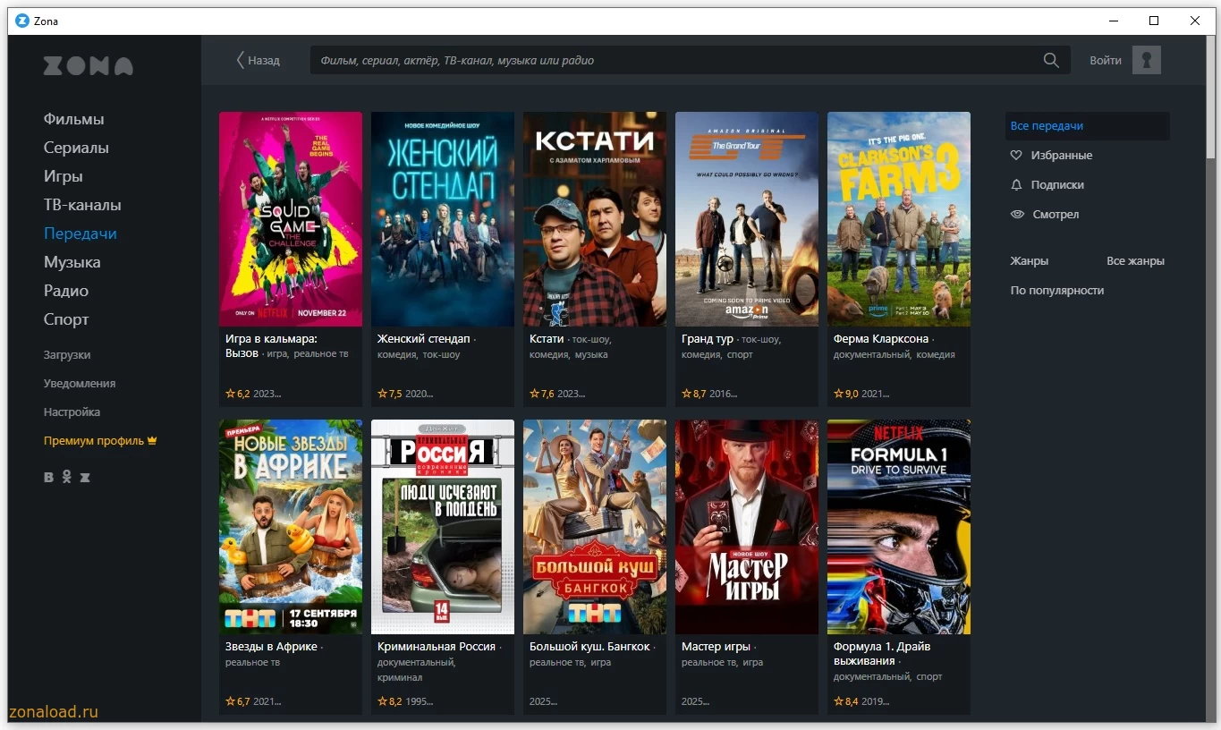Open the Музыка section
The width and height of the screenshot is (1221, 730).
tap(72, 262)
